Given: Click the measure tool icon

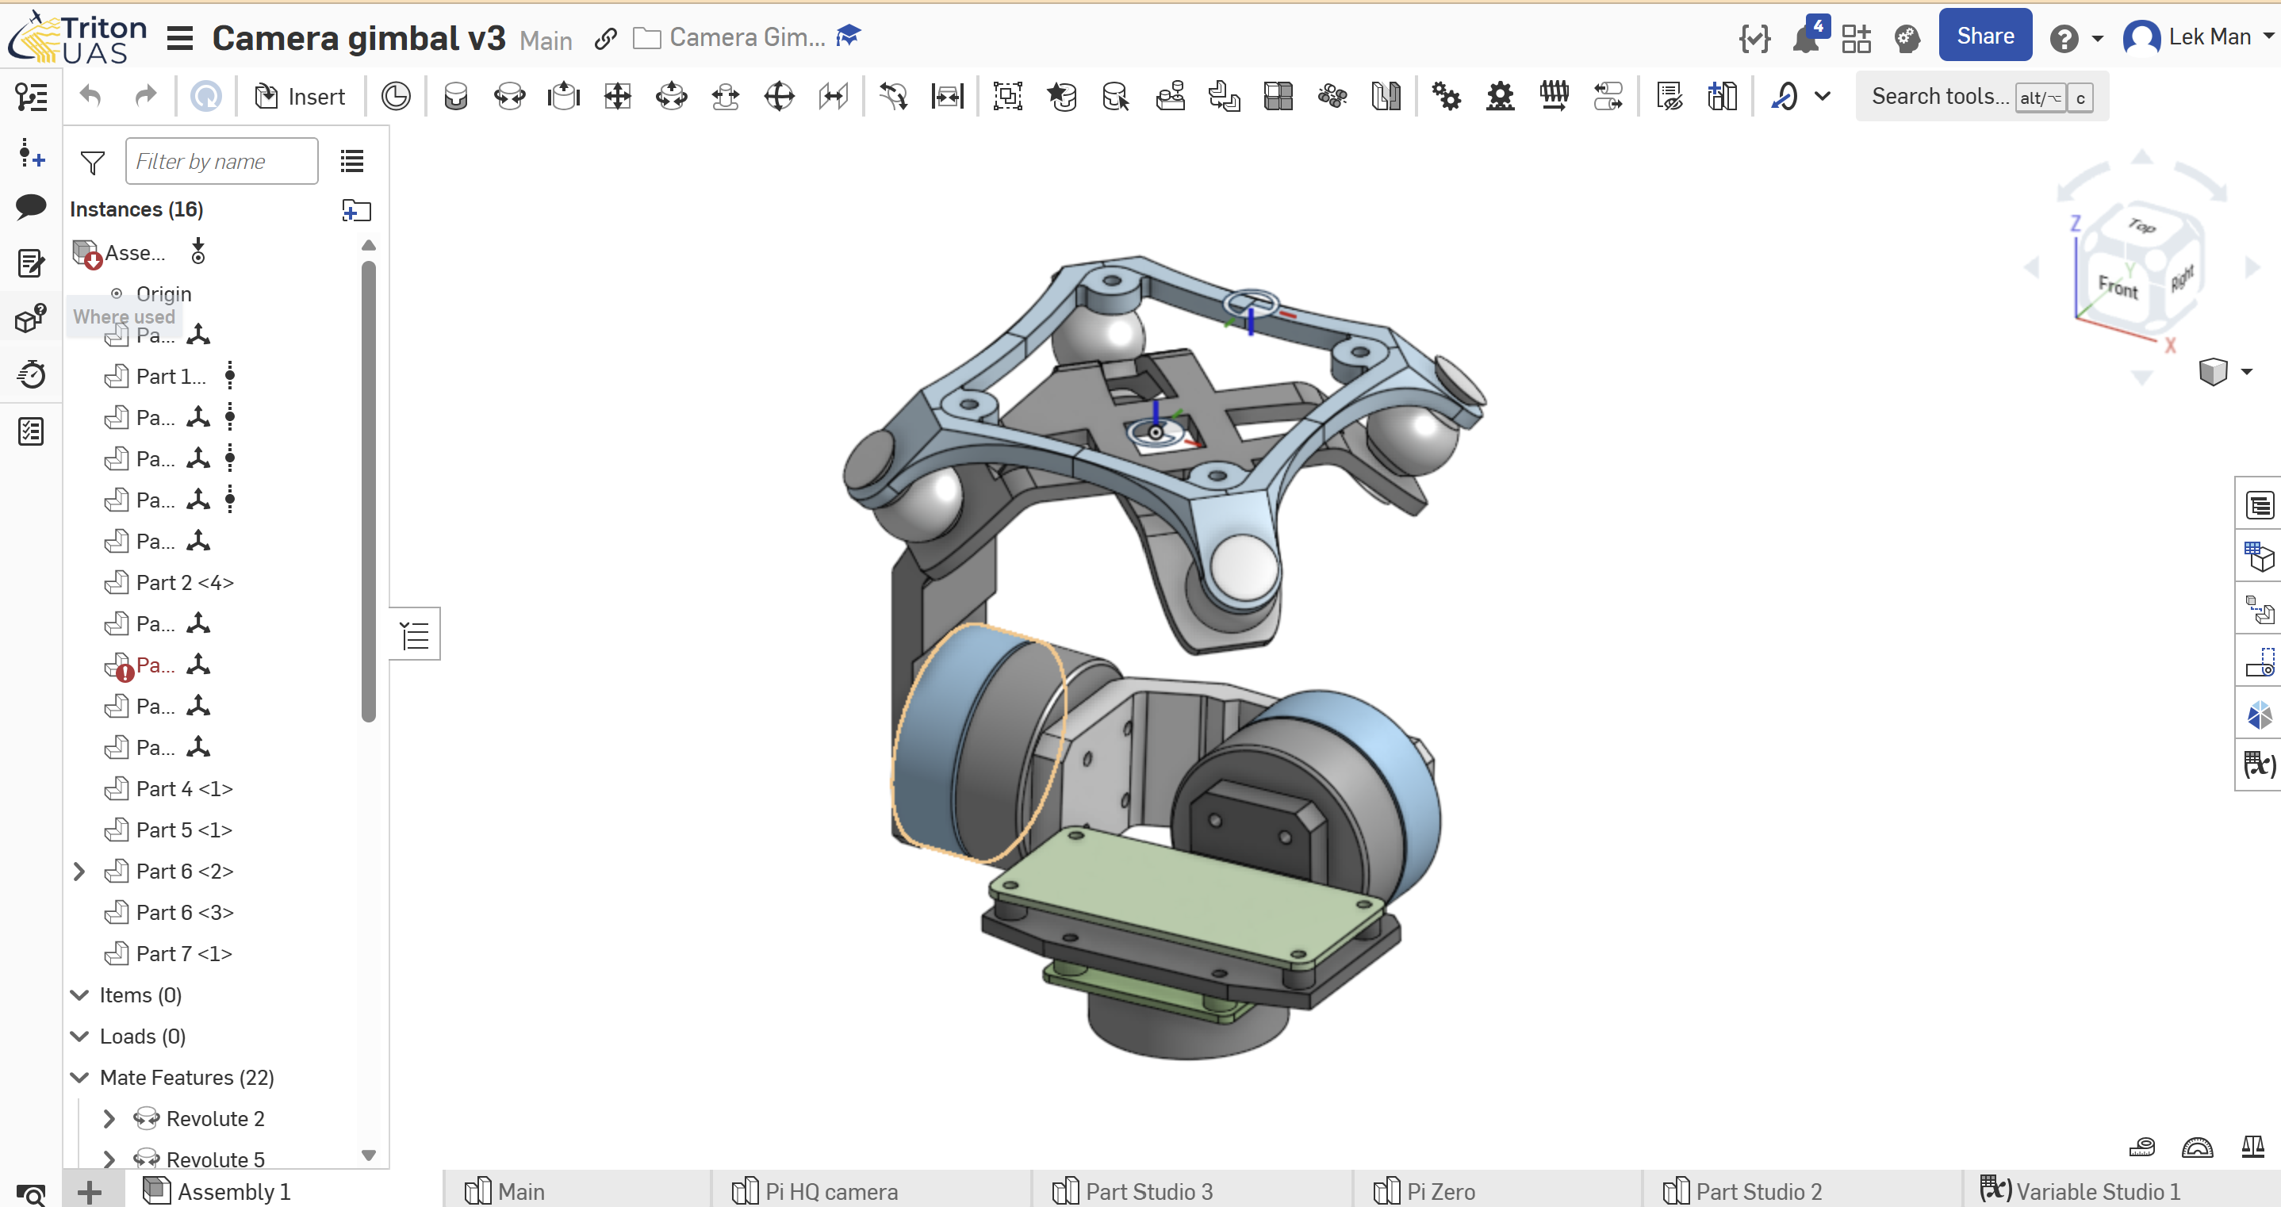Looking at the screenshot, I should pyautogui.click(x=2141, y=1148).
